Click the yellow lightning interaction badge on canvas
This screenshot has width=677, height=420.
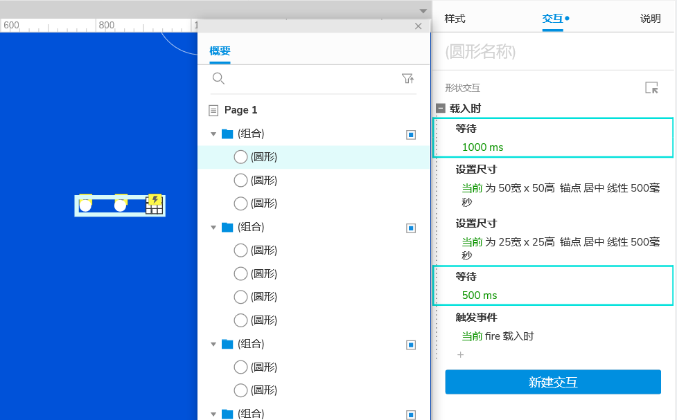[x=155, y=199]
